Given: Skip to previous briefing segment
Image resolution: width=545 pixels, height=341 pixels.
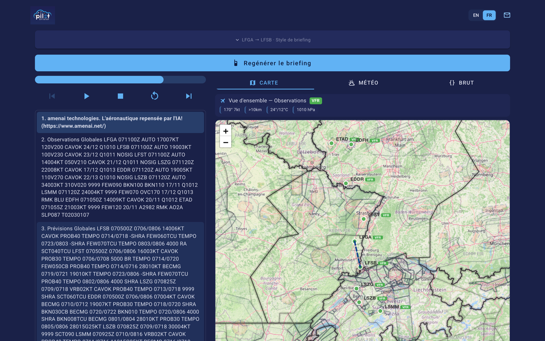Looking at the screenshot, I should point(52,96).
